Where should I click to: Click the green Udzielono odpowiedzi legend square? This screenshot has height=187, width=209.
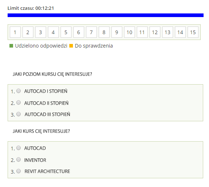click(x=11, y=46)
